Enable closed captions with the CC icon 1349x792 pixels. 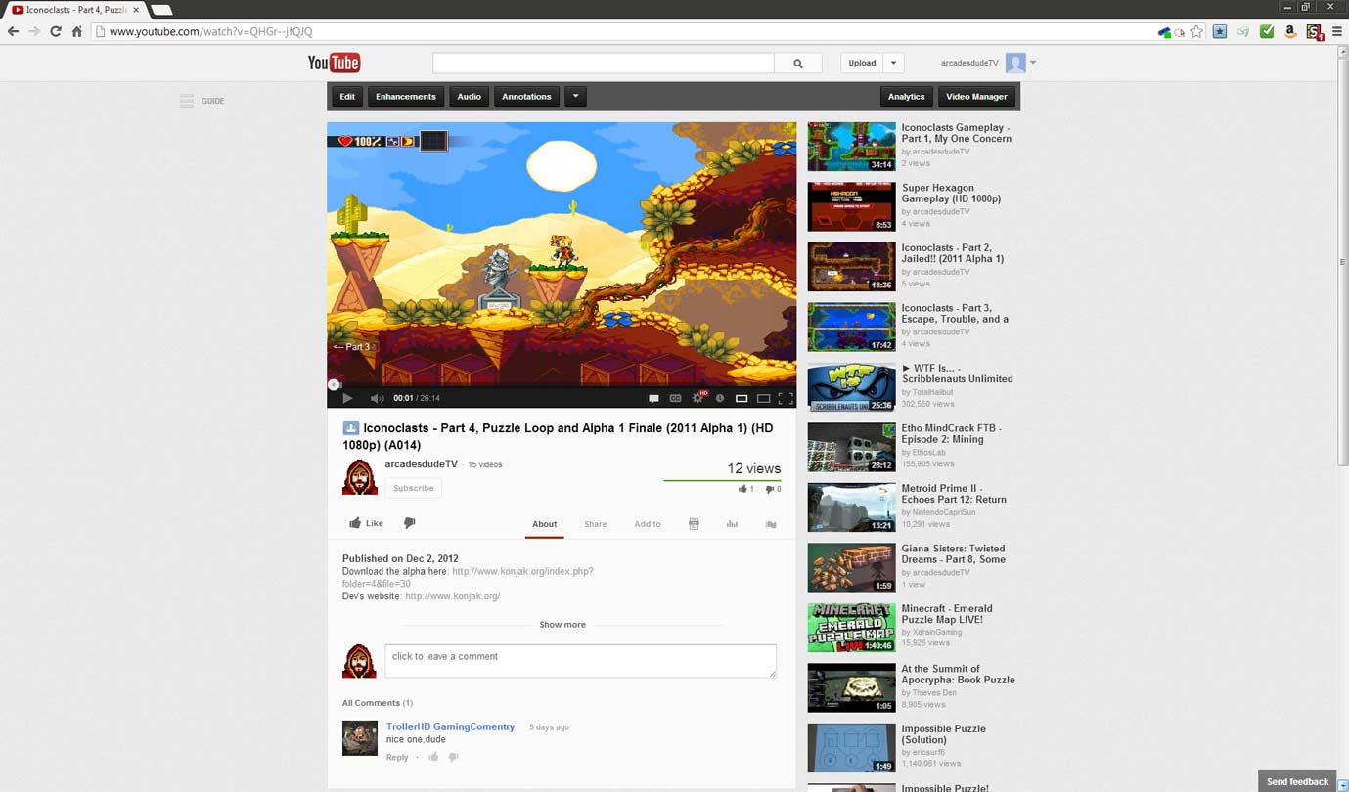675,398
